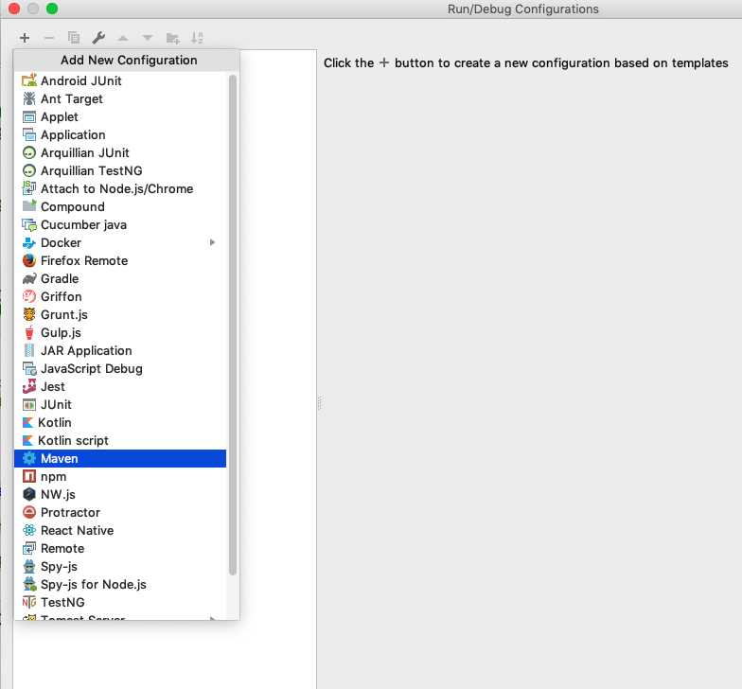Click the Maven gear icon
The image size is (742, 689).
pos(29,458)
